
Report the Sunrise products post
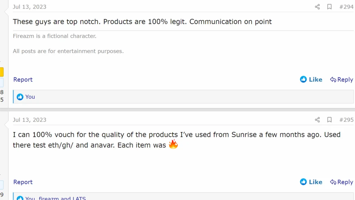pos(23,182)
